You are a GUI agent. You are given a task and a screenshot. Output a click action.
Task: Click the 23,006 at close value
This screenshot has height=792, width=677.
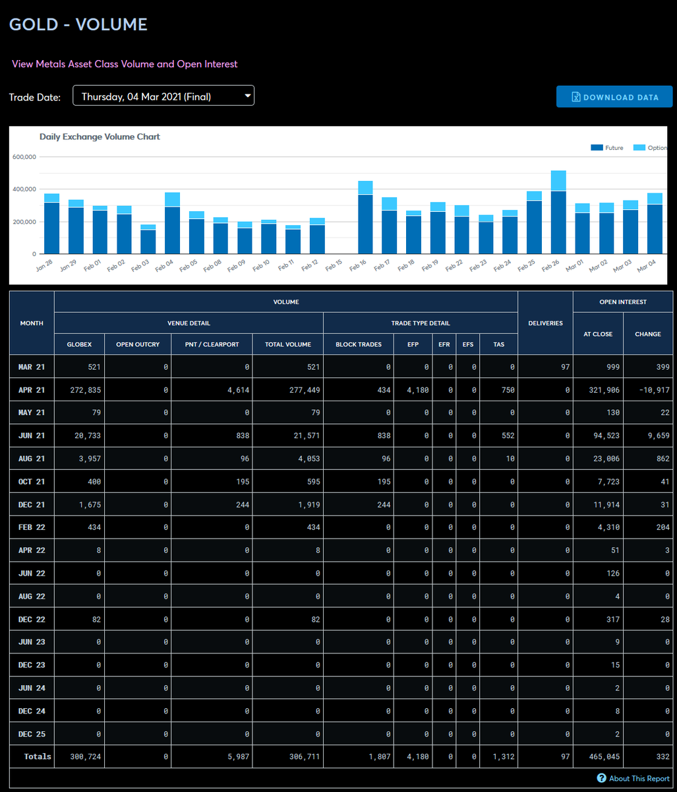pyautogui.click(x=606, y=459)
